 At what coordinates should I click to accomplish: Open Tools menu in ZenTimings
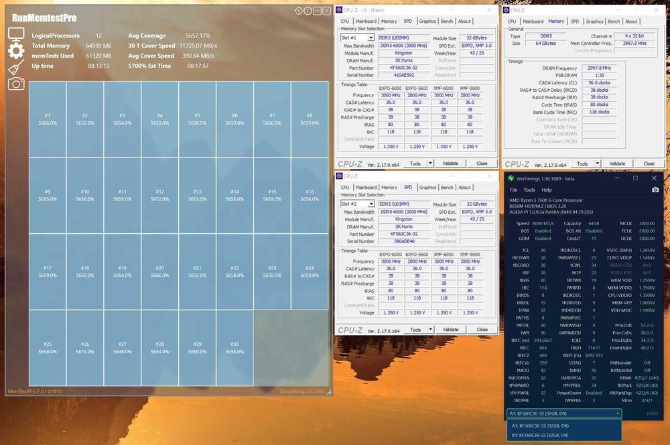pyautogui.click(x=529, y=190)
